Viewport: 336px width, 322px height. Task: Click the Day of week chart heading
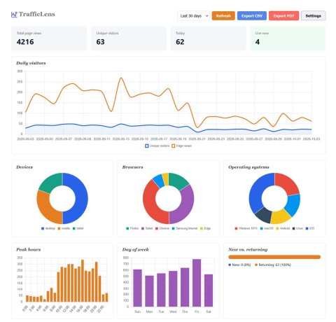(x=136, y=249)
